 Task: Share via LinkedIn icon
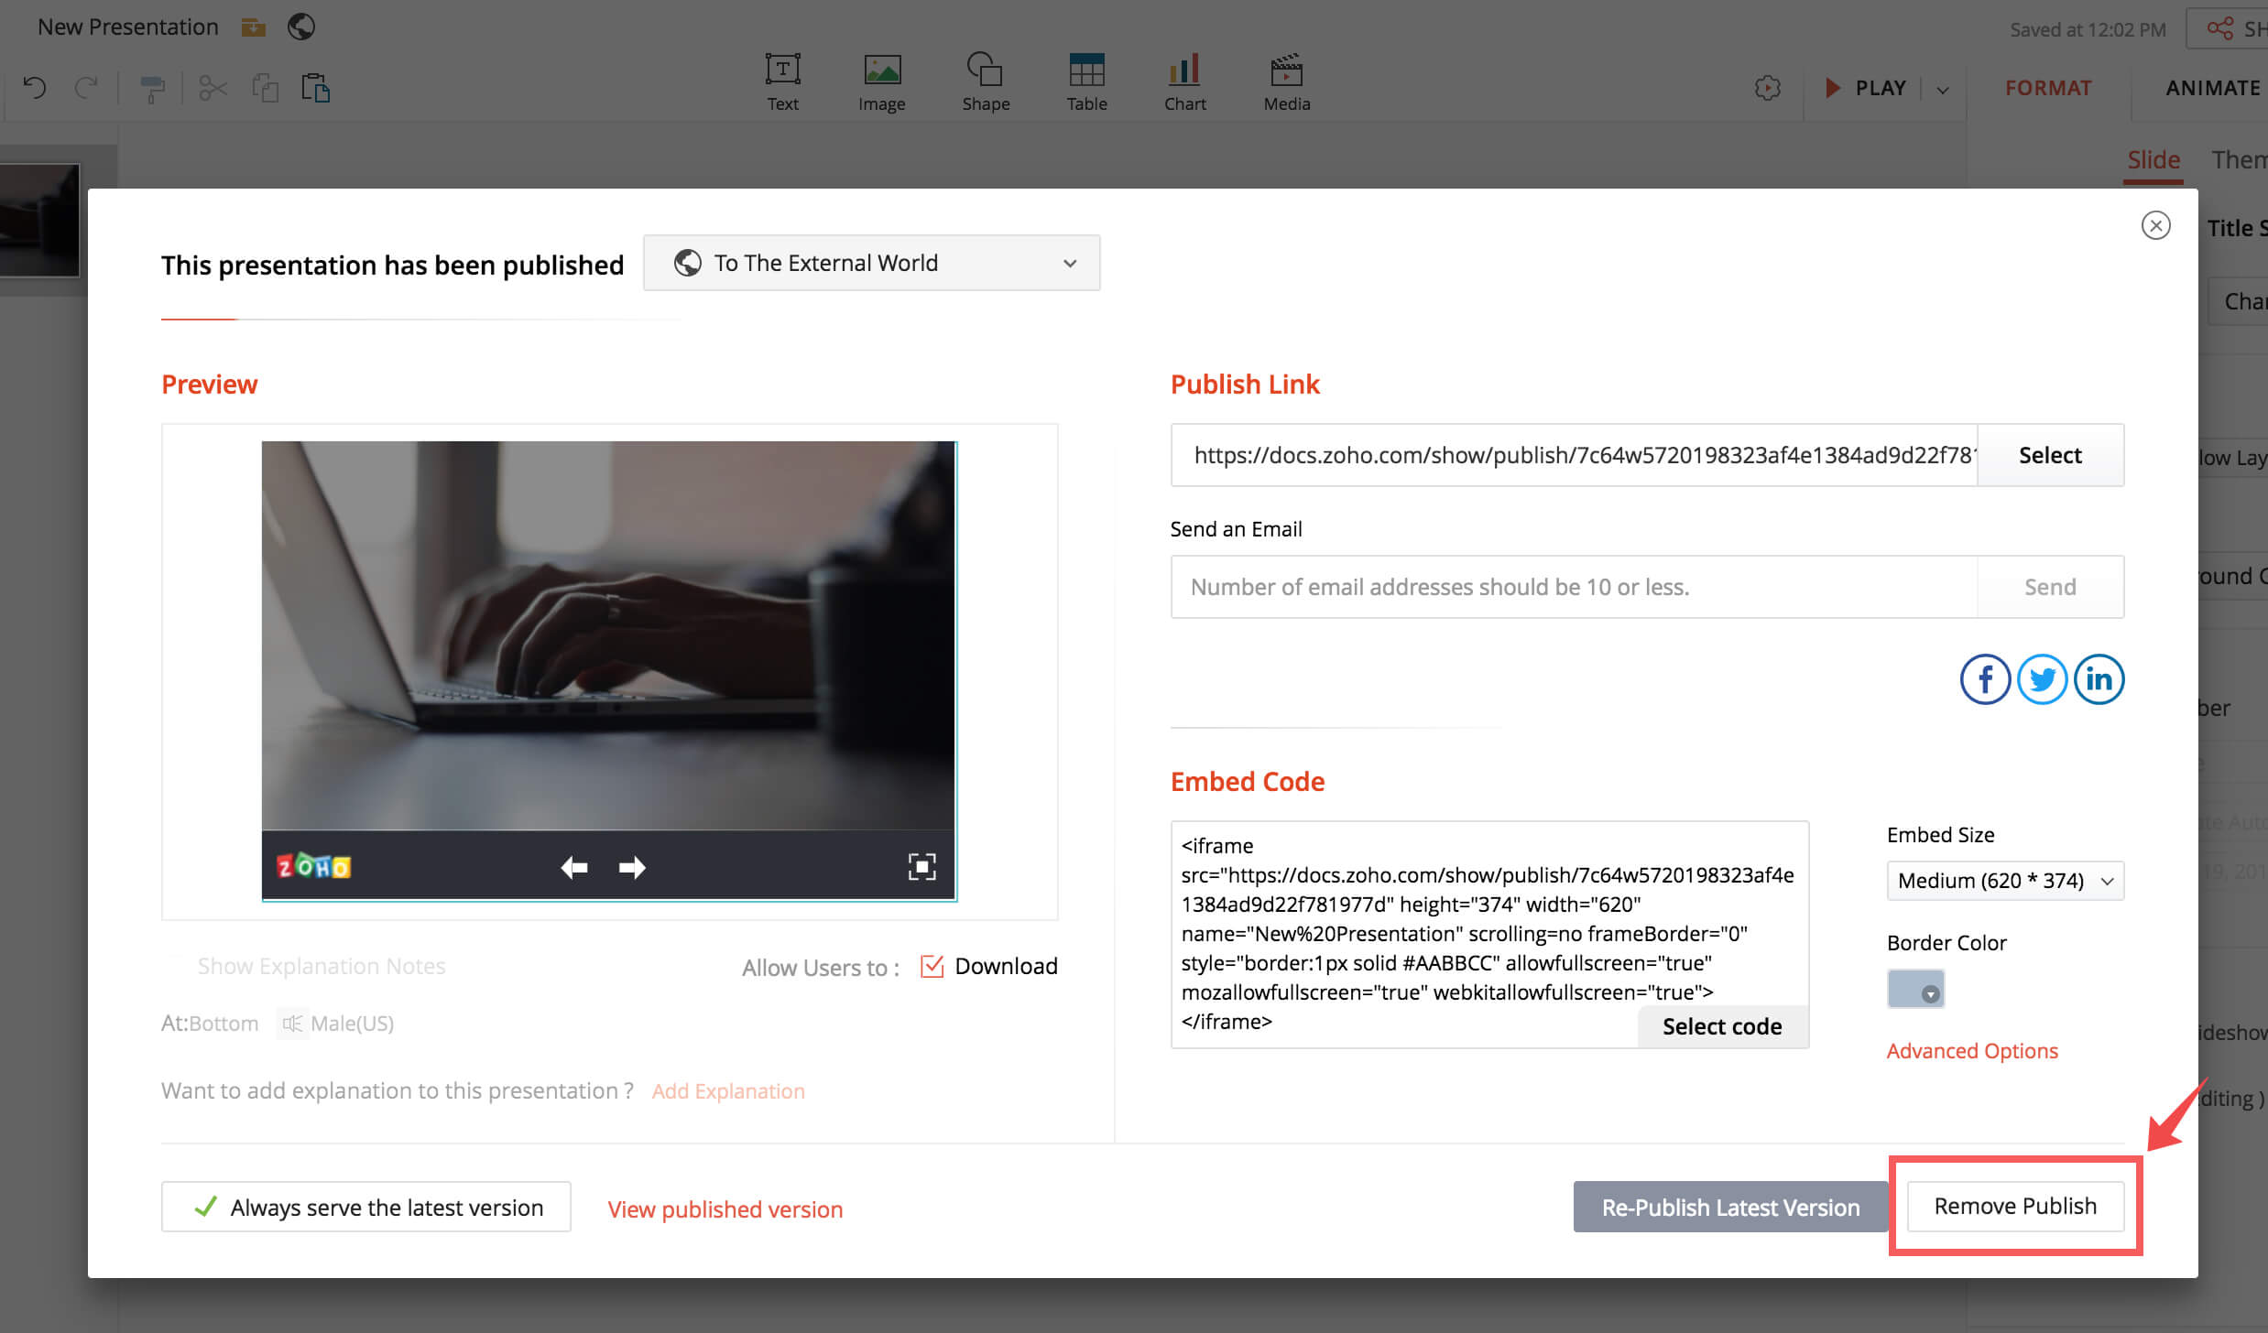pos(2099,679)
